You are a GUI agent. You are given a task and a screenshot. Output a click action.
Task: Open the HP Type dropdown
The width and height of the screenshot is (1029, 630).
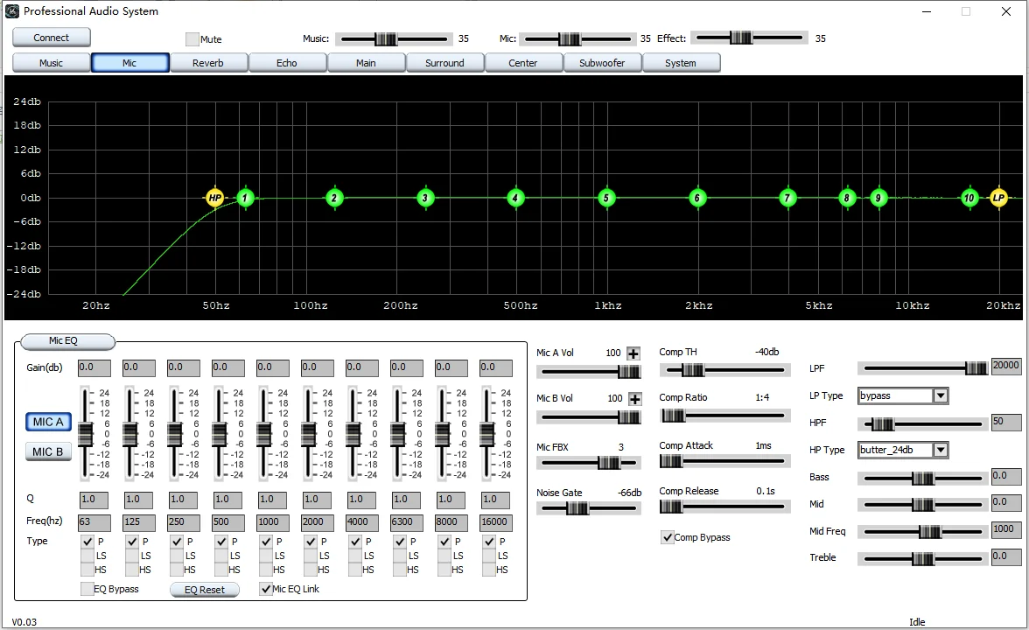[x=941, y=450]
